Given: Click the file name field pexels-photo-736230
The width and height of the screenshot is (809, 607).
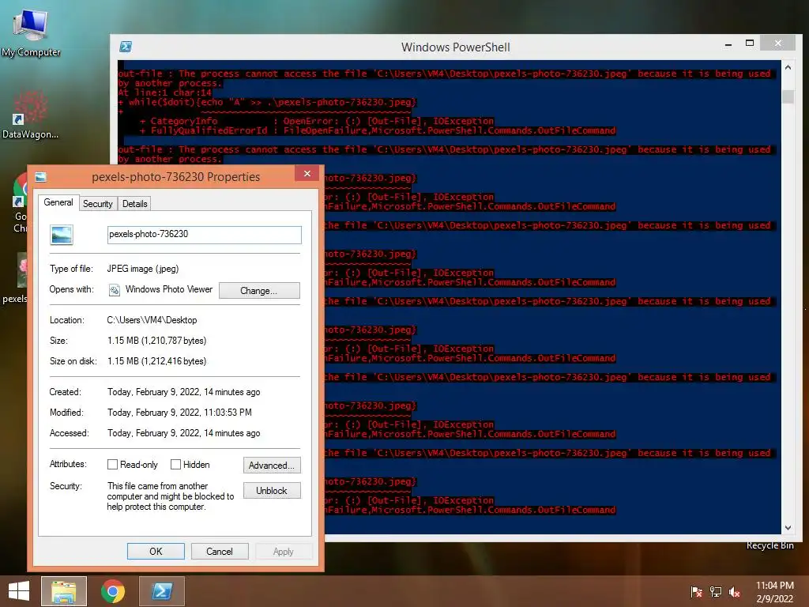Looking at the screenshot, I should coord(205,234).
